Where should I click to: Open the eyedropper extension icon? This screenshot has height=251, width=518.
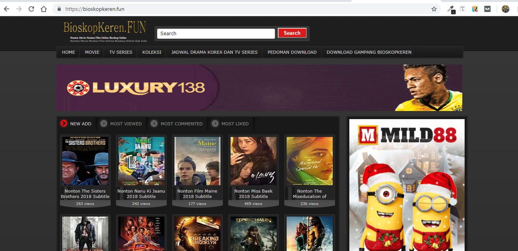[x=451, y=9]
